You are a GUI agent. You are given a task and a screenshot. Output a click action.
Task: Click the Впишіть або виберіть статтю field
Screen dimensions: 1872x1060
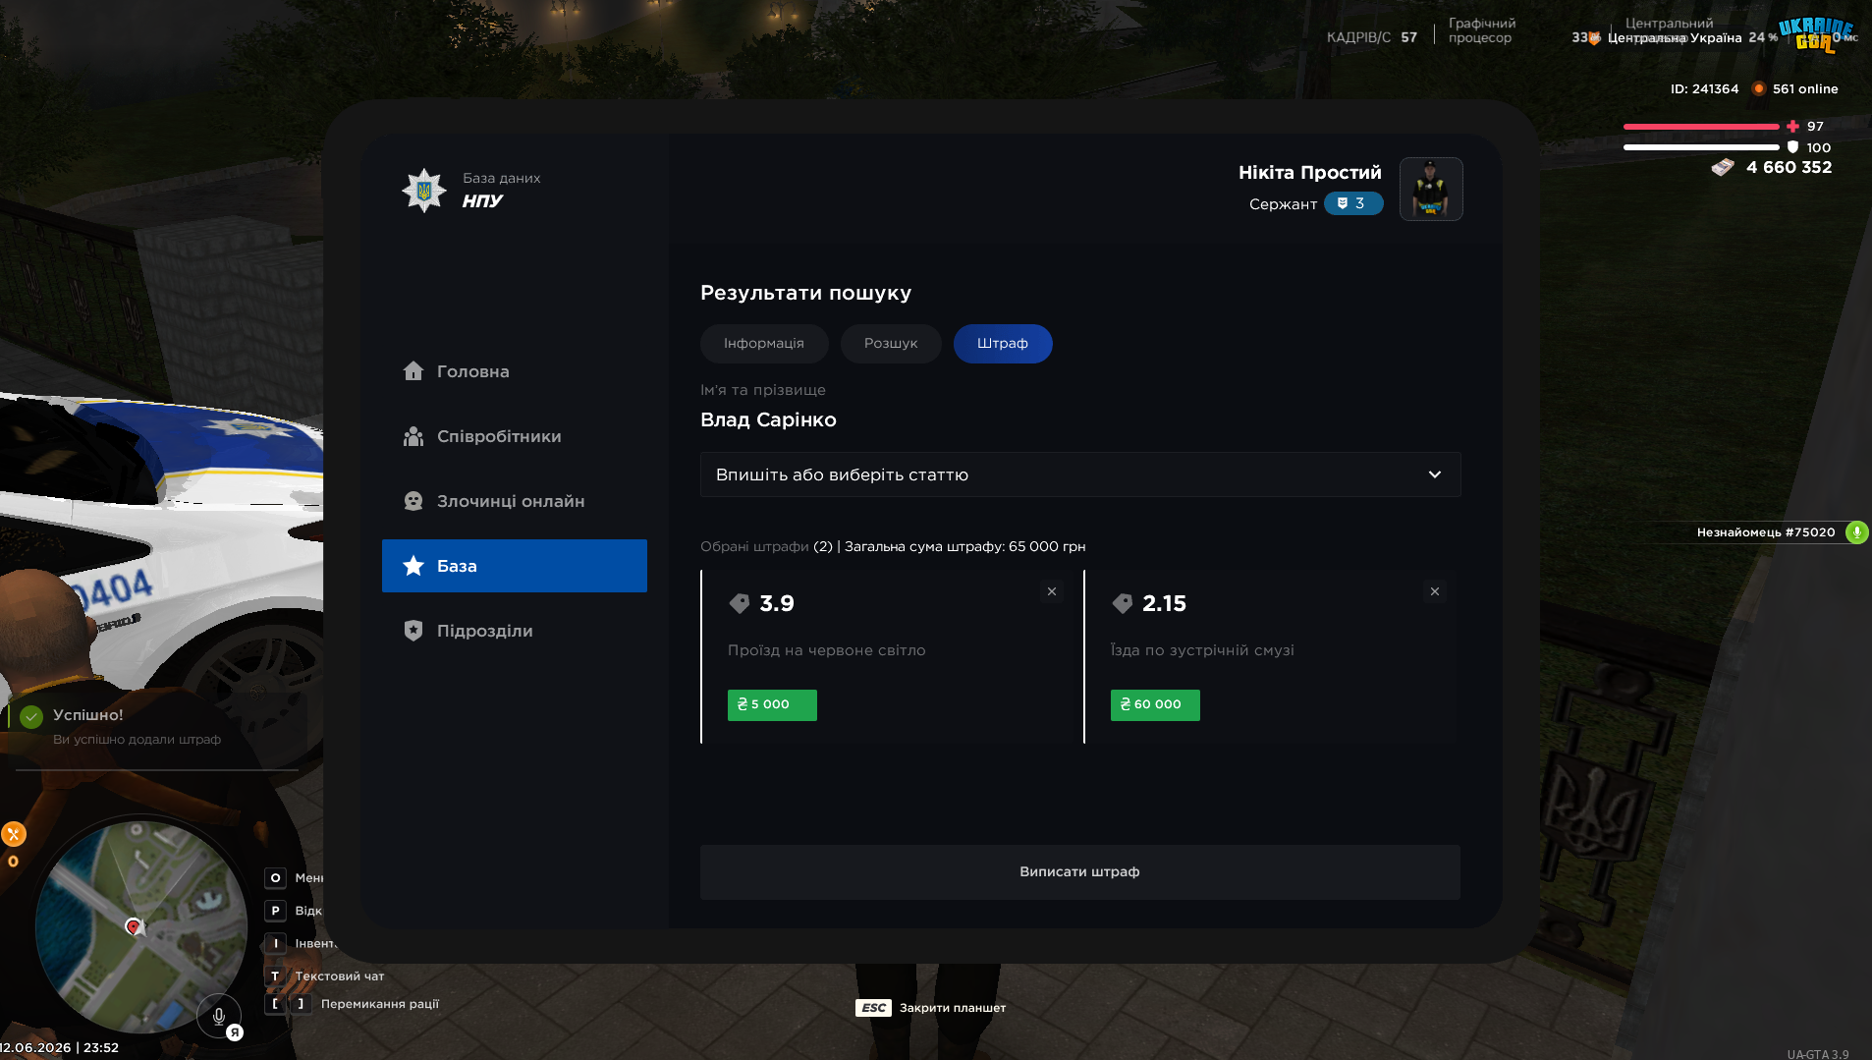[x=1080, y=474]
